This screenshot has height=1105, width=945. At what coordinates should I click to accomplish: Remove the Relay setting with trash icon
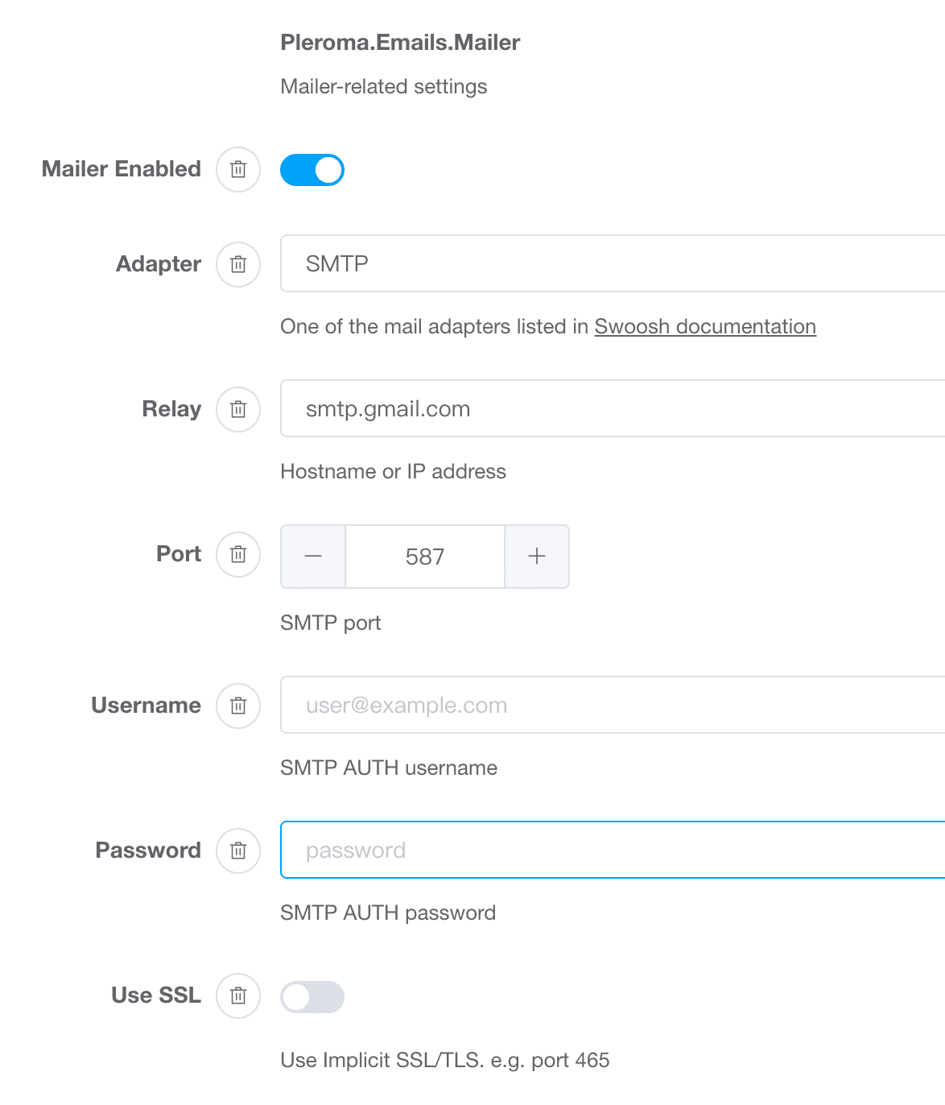tap(238, 409)
